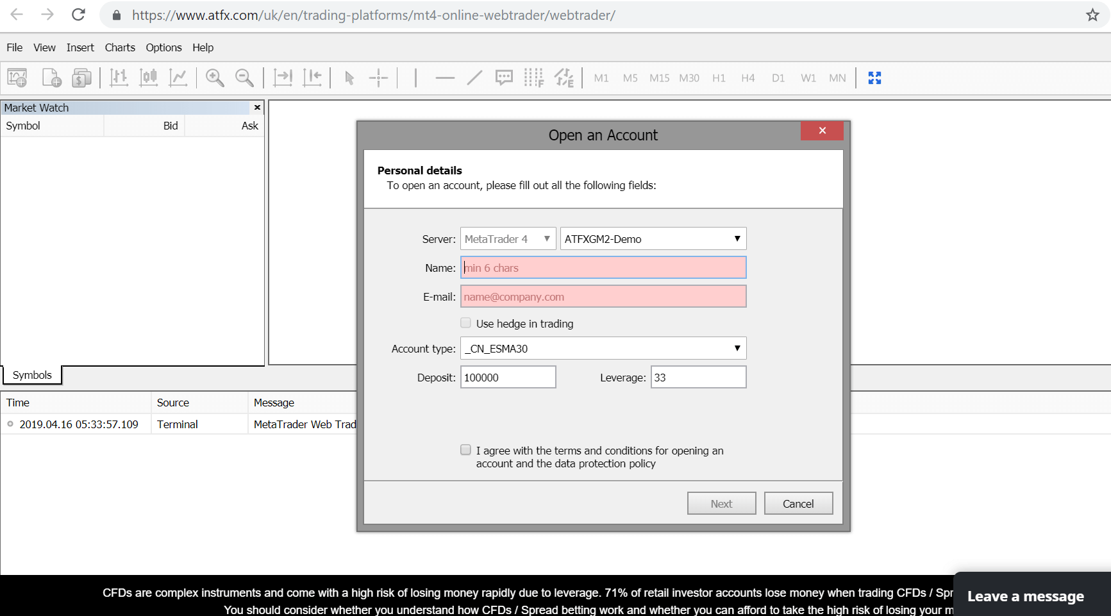Click into the E-mail input field

tap(603, 297)
